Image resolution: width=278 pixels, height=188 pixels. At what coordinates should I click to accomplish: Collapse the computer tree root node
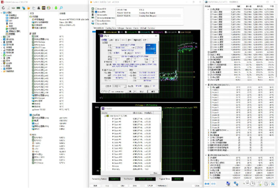[x=2, y=13]
